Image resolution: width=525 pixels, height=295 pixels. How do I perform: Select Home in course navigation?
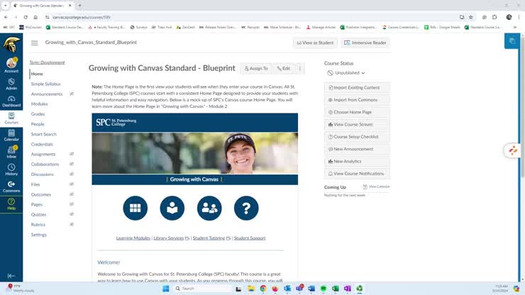click(x=37, y=74)
